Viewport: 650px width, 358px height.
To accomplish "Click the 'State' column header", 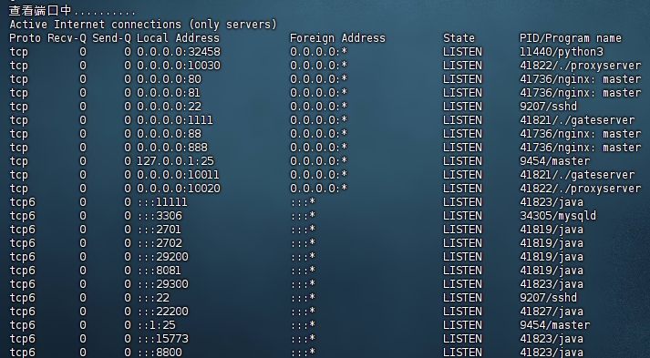I will tap(459, 38).
